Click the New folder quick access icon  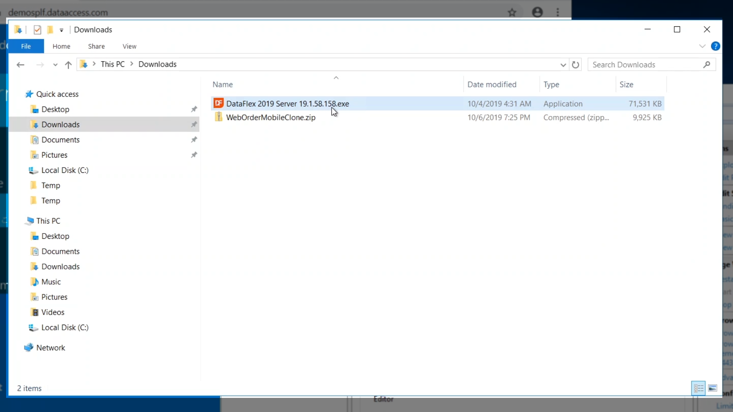tap(50, 30)
